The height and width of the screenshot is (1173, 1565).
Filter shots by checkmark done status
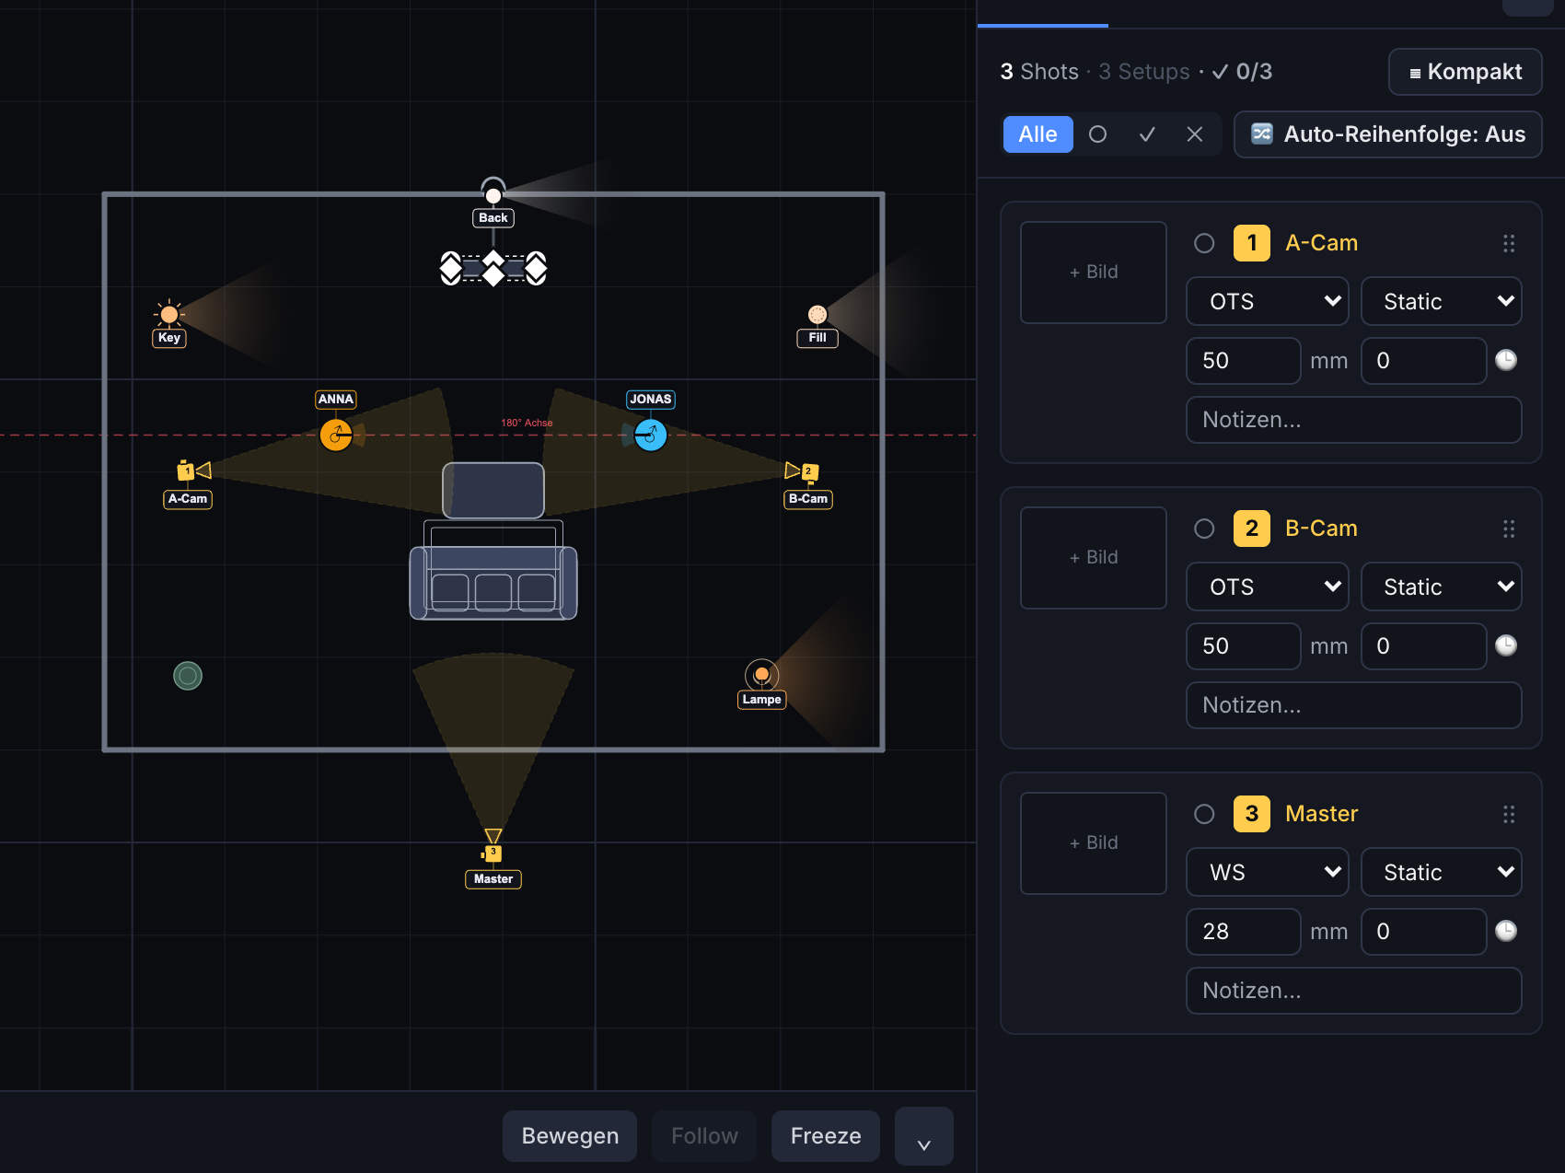1147,134
